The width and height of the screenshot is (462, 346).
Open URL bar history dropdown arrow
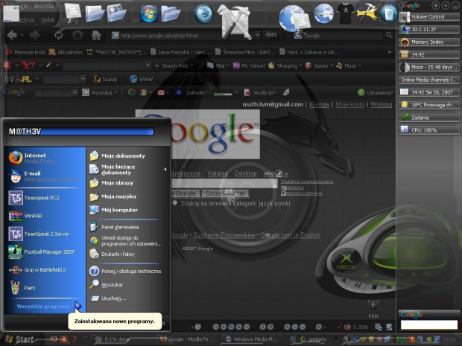pyautogui.click(x=257, y=35)
